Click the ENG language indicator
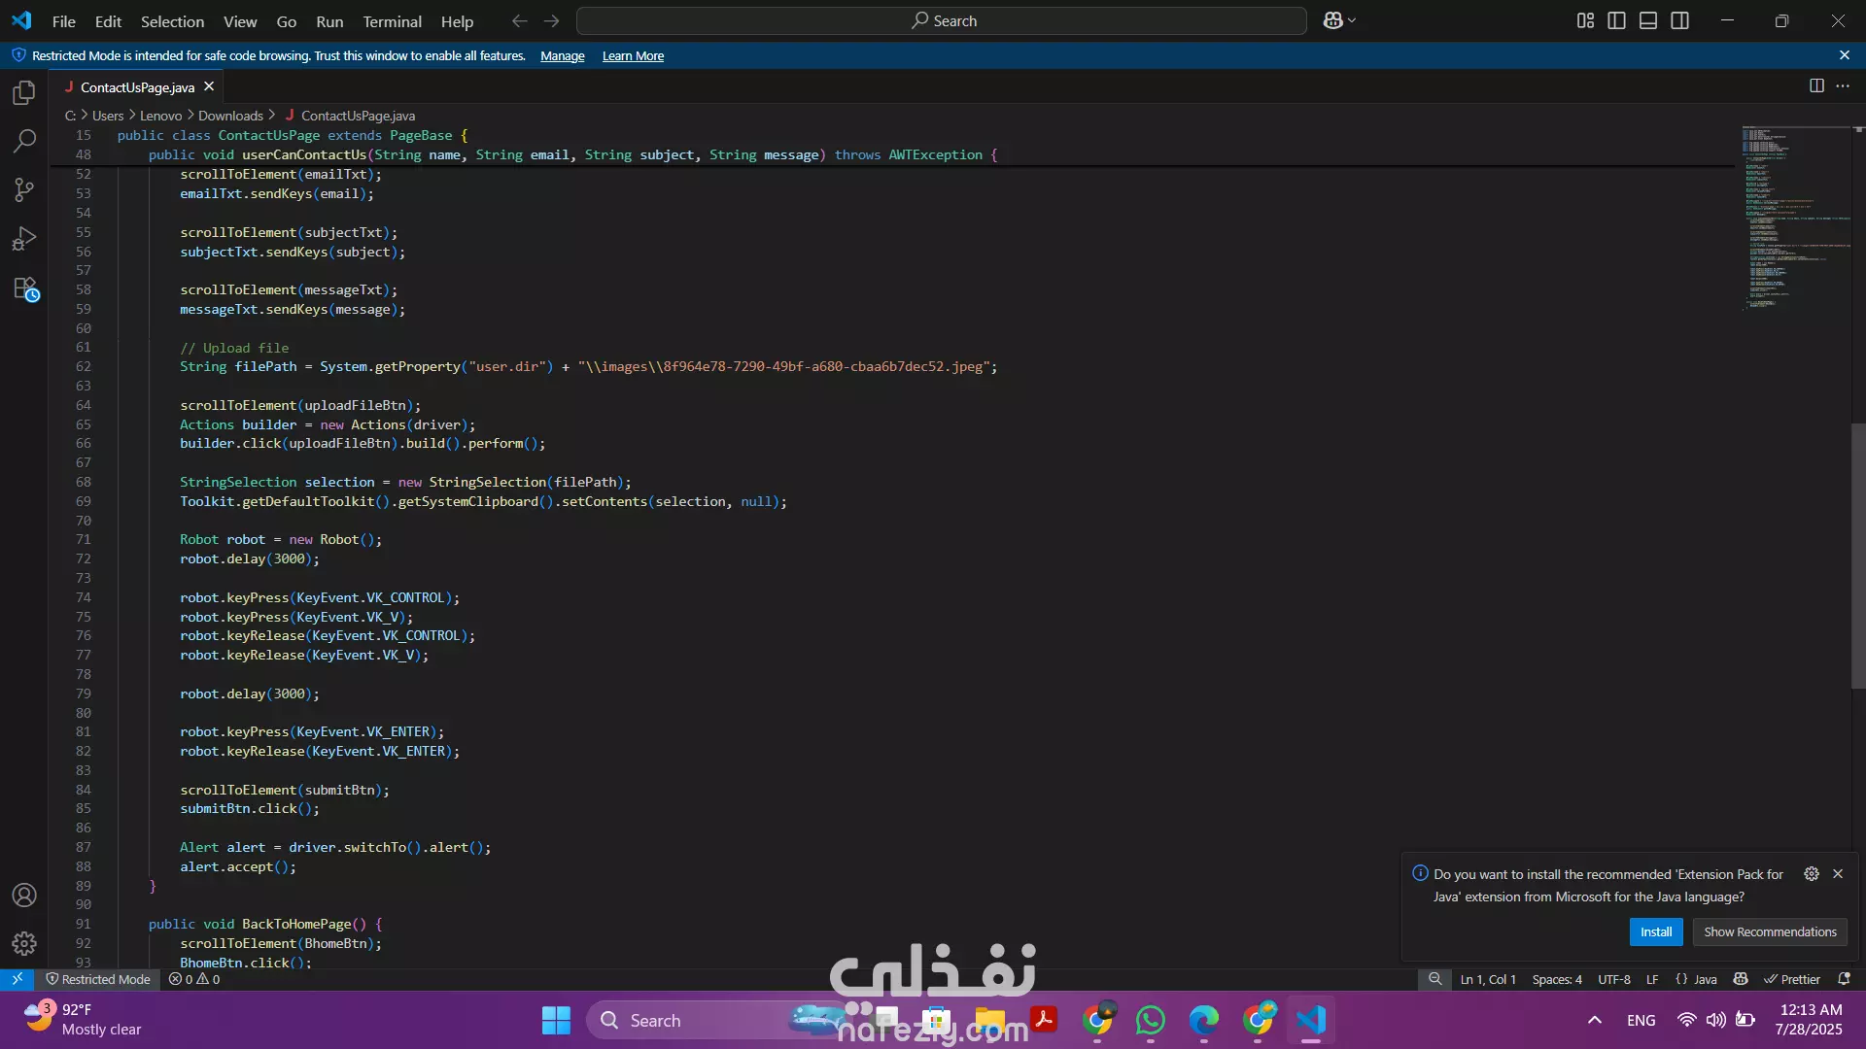1866x1049 pixels. point(1641,1021)
